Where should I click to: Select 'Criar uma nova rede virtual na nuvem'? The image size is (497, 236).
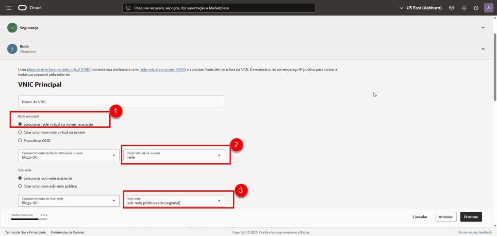pos(20,132)
